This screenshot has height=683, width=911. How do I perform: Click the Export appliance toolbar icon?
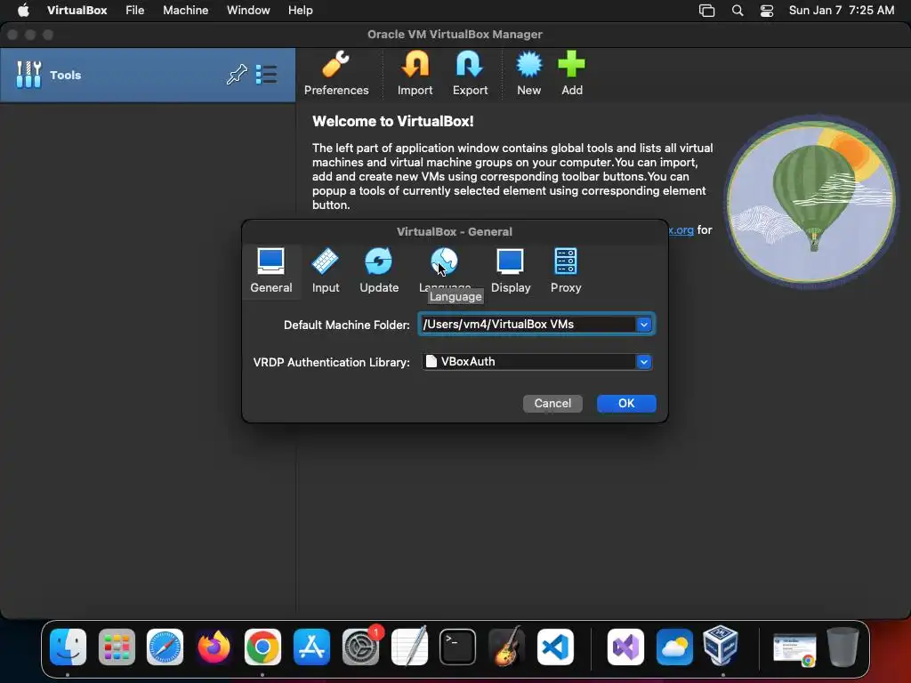click(x=470, y=74)
